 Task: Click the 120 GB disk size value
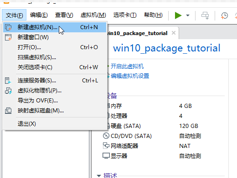pyautogui.click(x=189, y=126)
